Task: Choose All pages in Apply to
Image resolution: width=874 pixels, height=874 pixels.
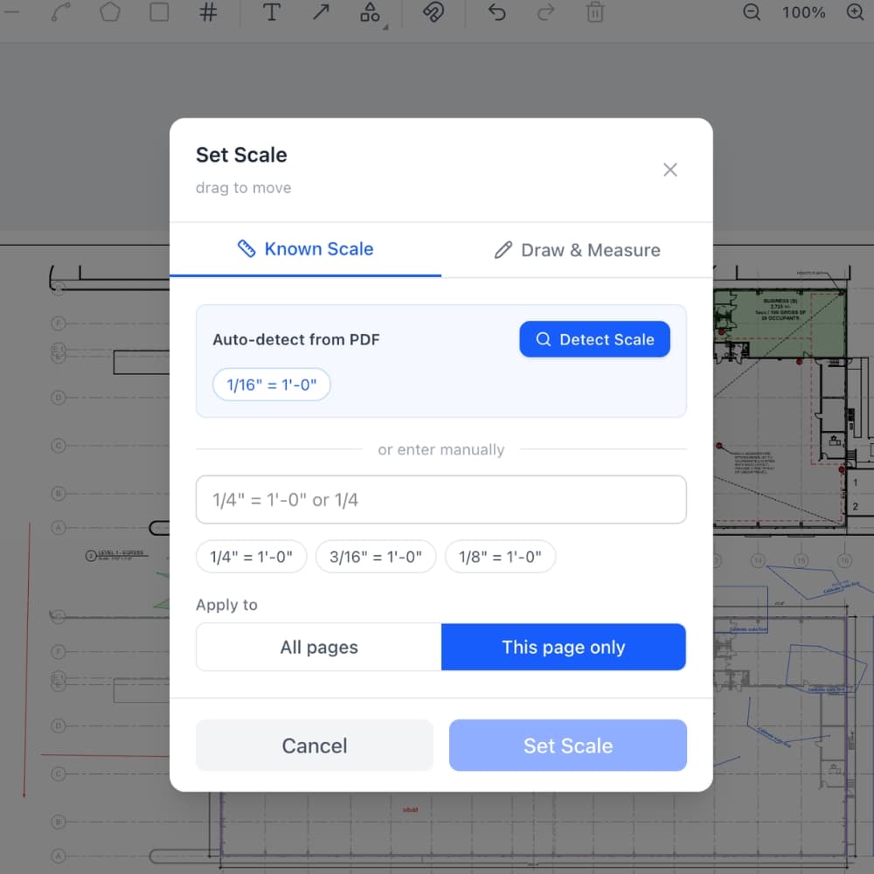Action: pos(319,648)
